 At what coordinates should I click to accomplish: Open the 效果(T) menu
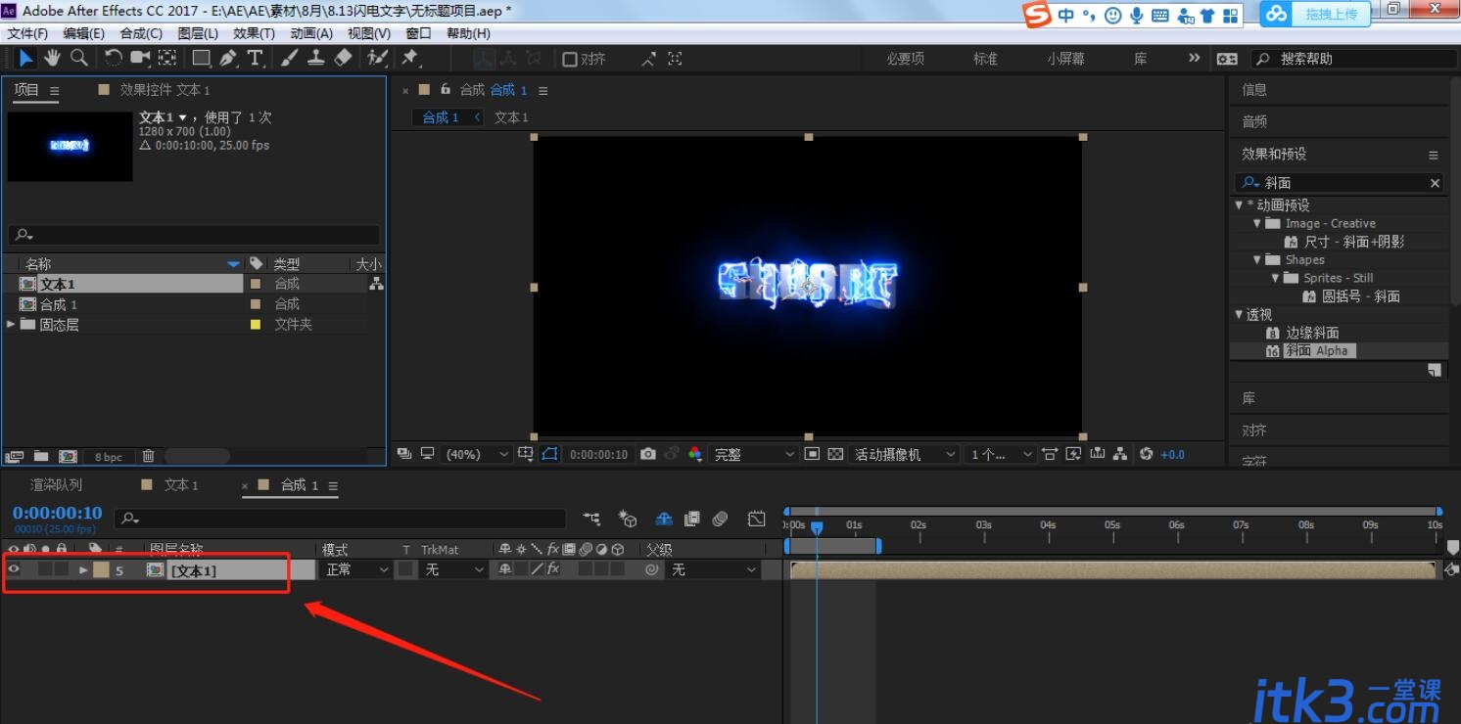pos(254,33)
